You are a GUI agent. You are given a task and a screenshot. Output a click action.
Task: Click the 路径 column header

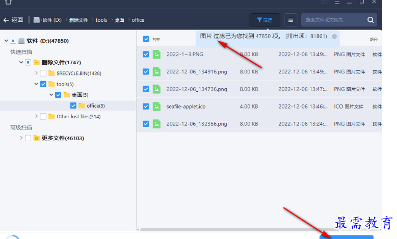[374, 39]
